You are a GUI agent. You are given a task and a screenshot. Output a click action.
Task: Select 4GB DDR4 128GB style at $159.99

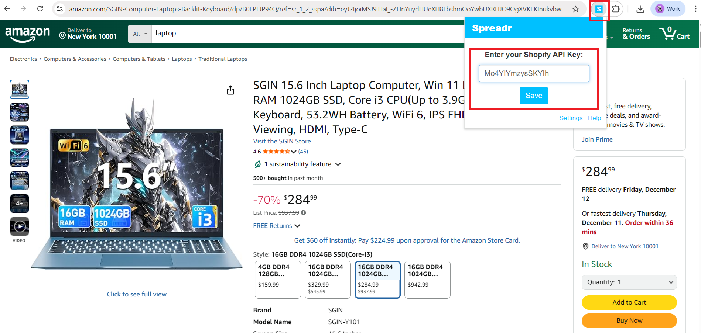(278, 280)
